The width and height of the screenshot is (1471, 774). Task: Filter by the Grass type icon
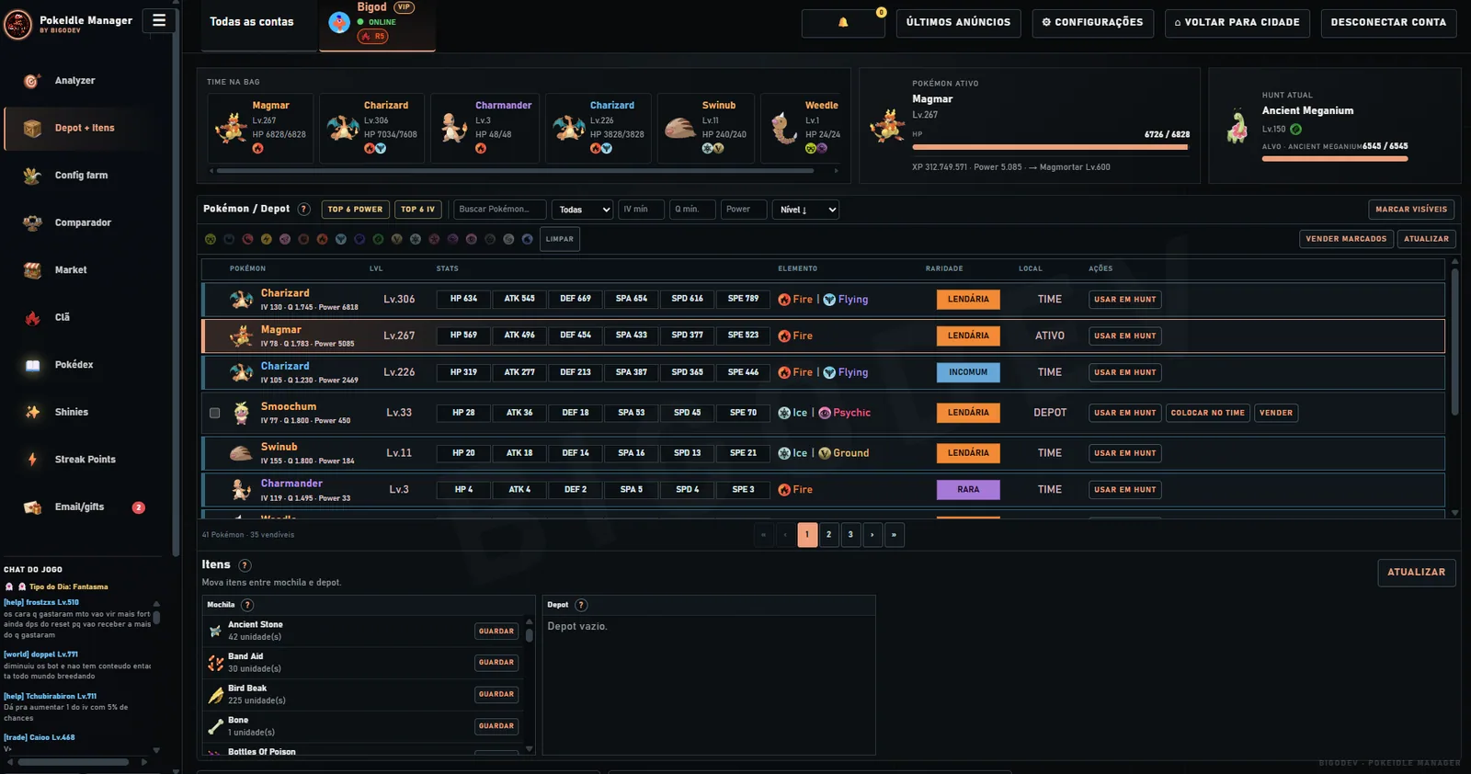pos(378,239)
